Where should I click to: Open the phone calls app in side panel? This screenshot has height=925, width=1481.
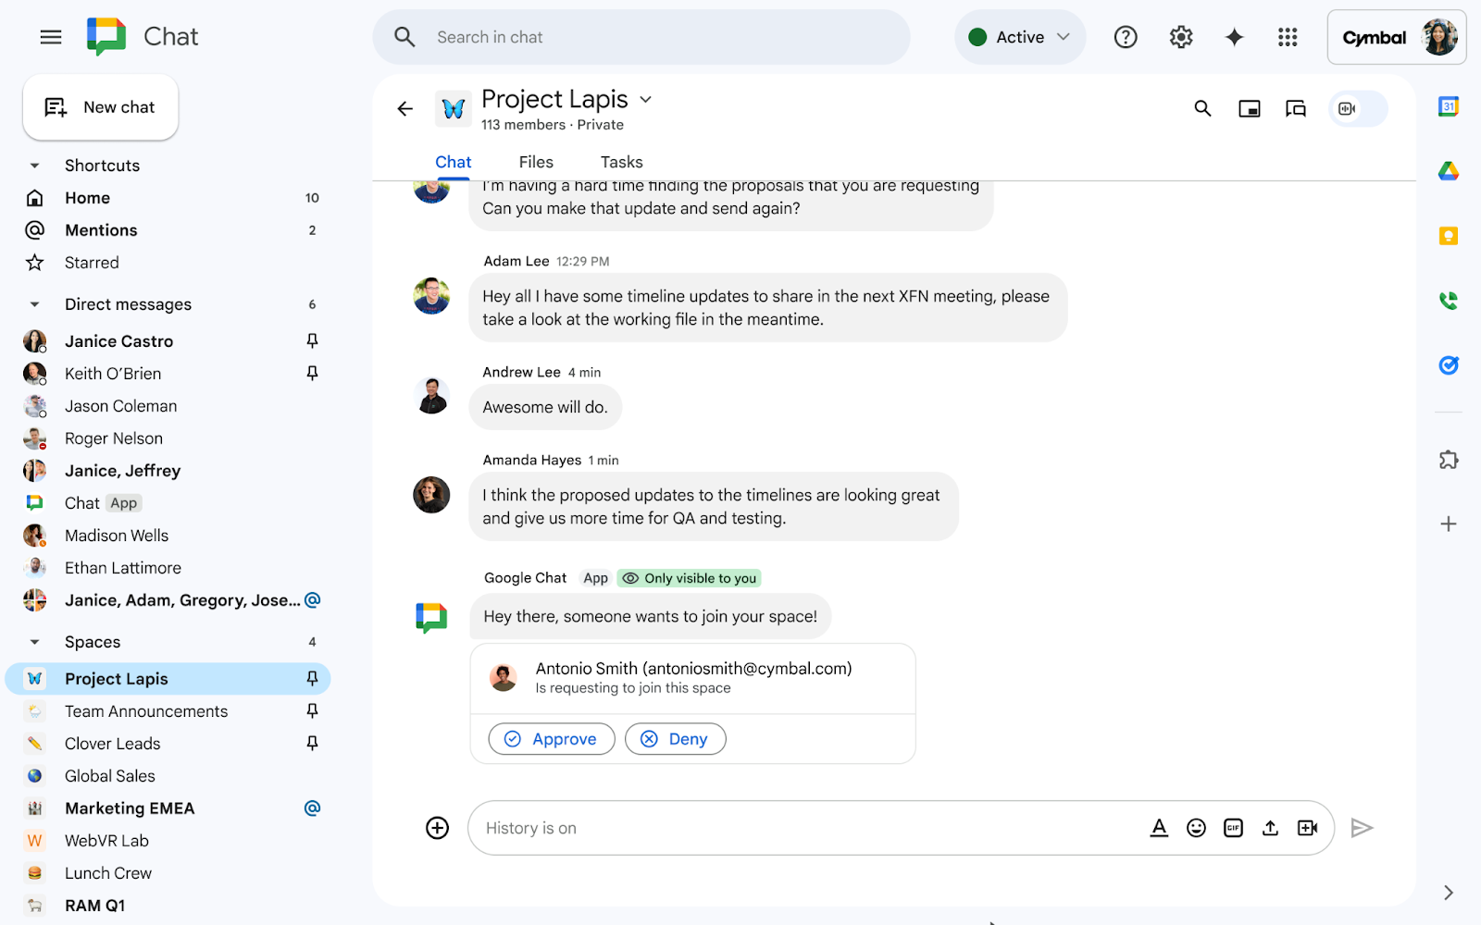pyautogui.click(x=1449, y=301)
